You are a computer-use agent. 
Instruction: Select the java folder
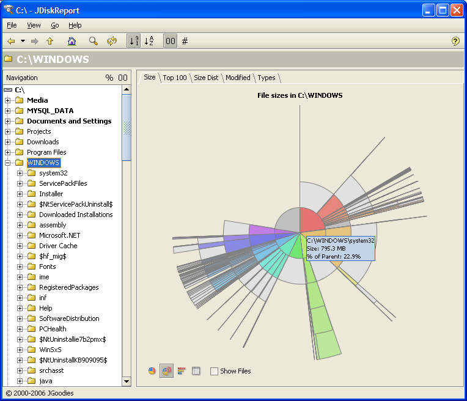point(46,381)
